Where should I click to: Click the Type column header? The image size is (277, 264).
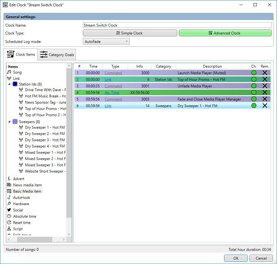(115, 66)
